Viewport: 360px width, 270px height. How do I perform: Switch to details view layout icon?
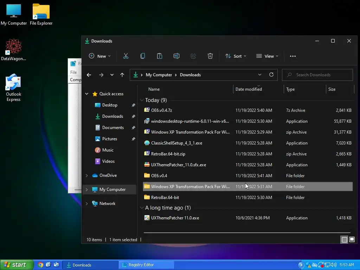[345, 240]
